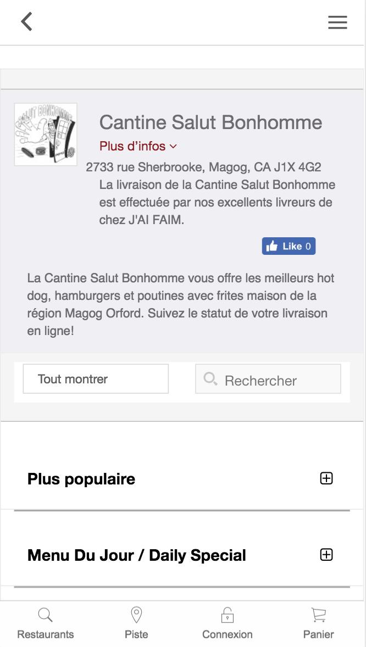Click the Plus d'infos link
366x647 pixels.
[x=132, y=146]
